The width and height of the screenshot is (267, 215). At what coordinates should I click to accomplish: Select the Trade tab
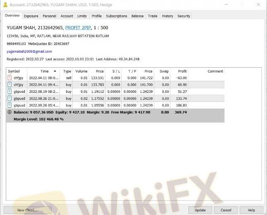coord(153,16)
